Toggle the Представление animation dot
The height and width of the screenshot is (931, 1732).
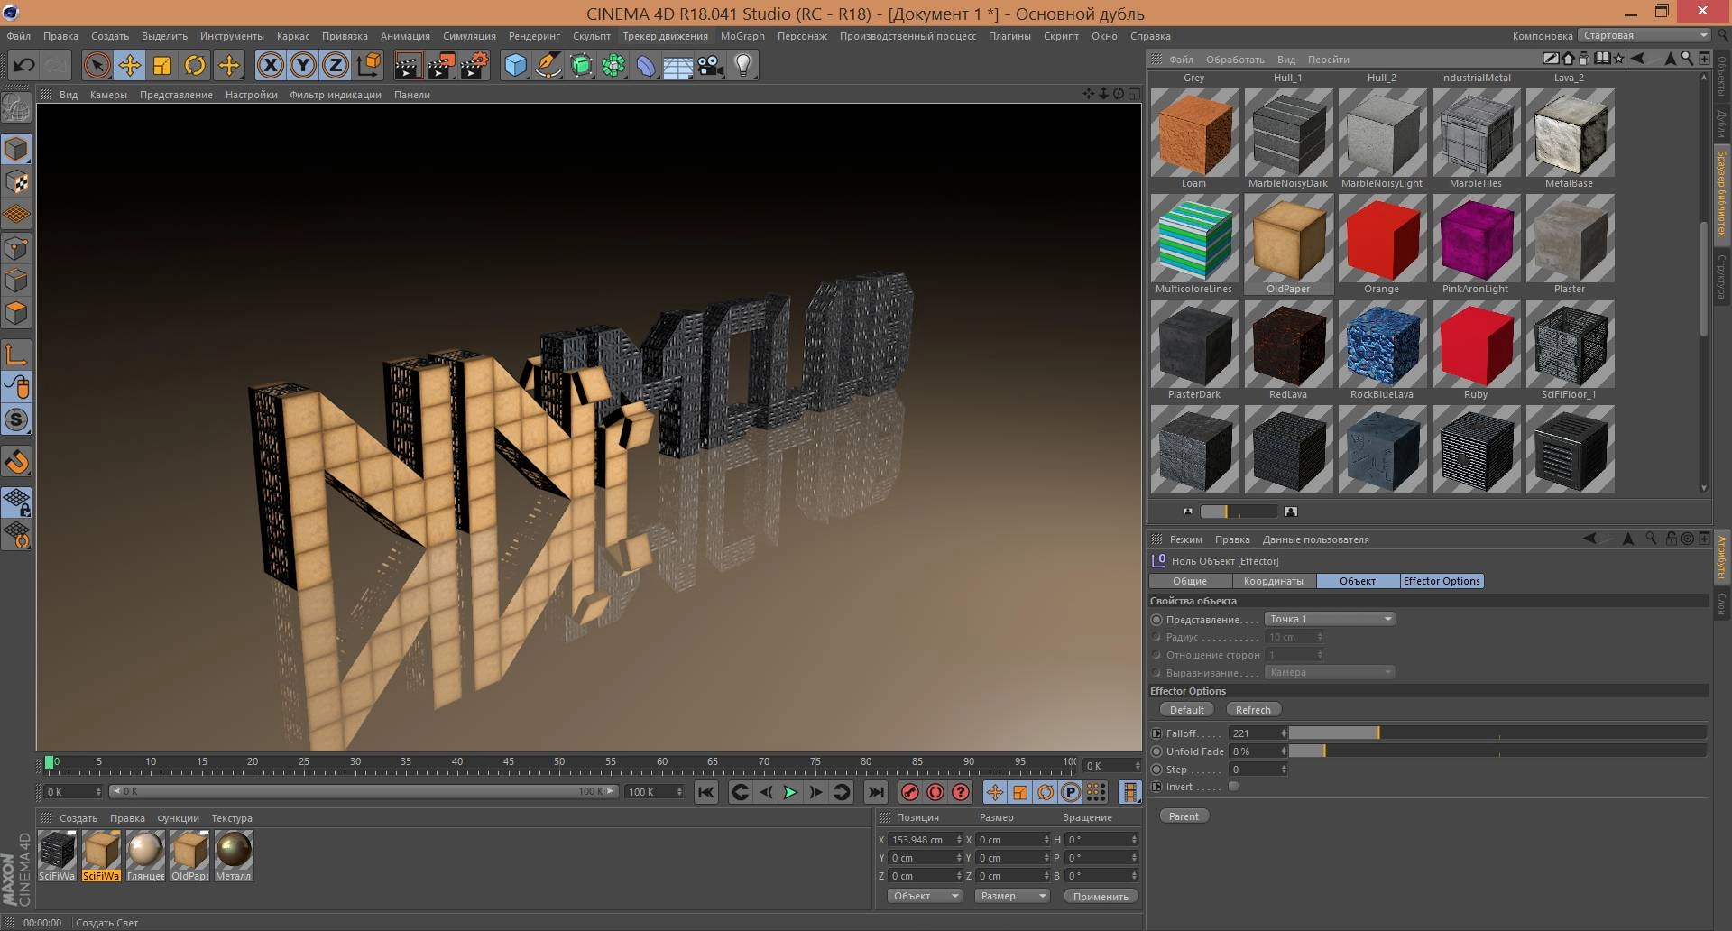pyautogui.click(x=1156, y=620)
